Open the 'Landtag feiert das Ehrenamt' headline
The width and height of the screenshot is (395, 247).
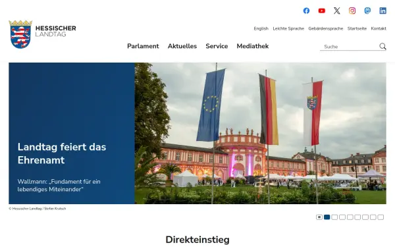coord(62,153)
